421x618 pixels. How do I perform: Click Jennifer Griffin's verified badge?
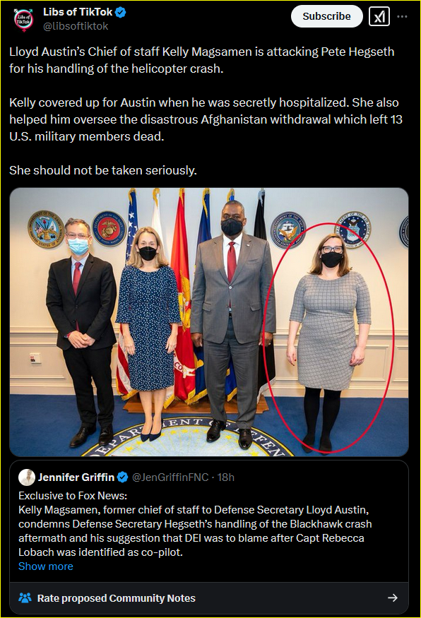tap(123, 477)
